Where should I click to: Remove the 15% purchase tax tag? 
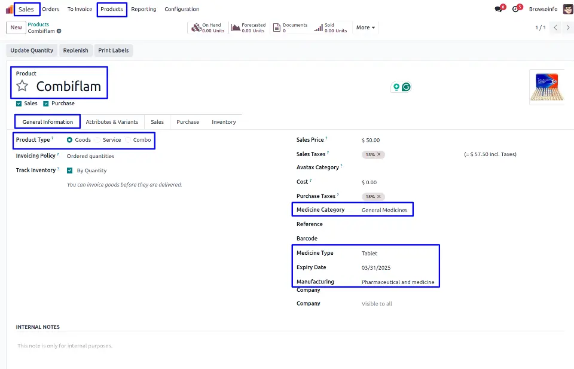[379, 197]
